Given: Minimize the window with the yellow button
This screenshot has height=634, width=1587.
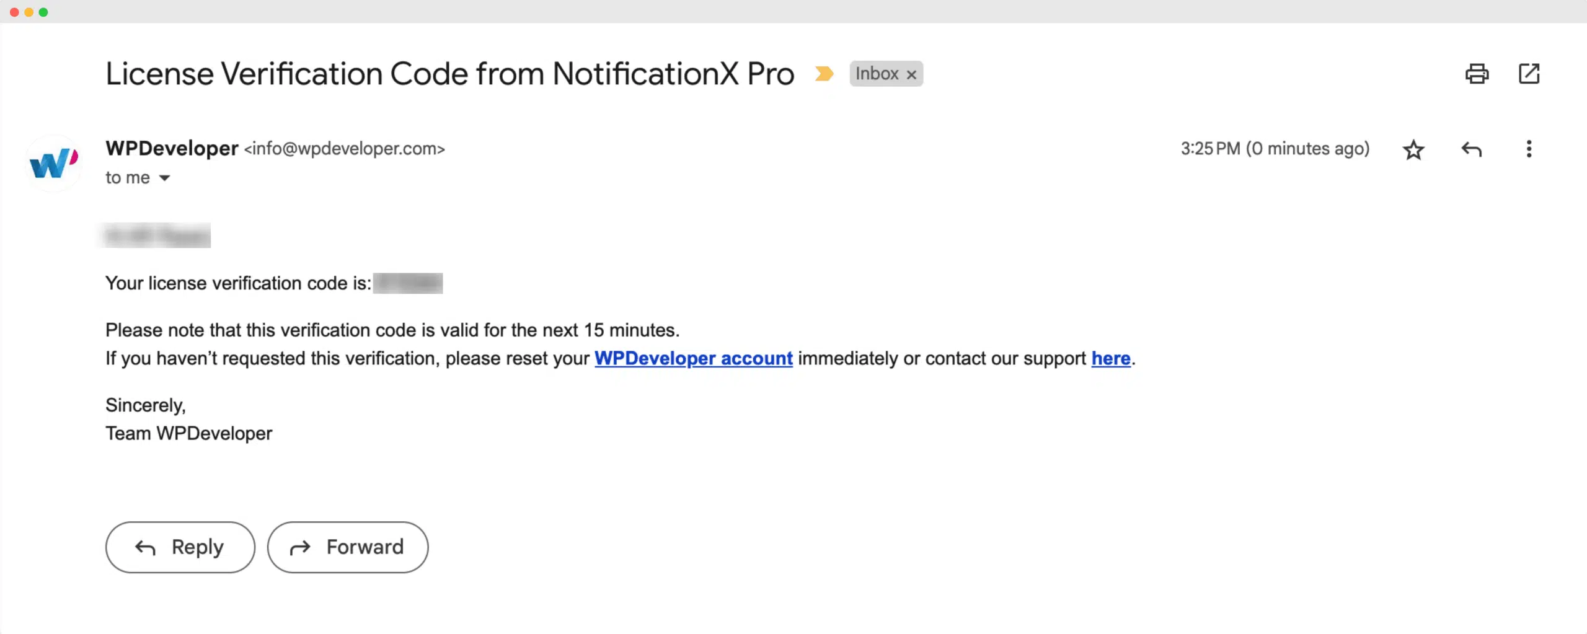Looking at the screenshot, I should 29,12.
